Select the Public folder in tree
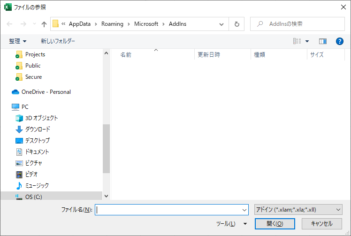 [x=33, y=66]
